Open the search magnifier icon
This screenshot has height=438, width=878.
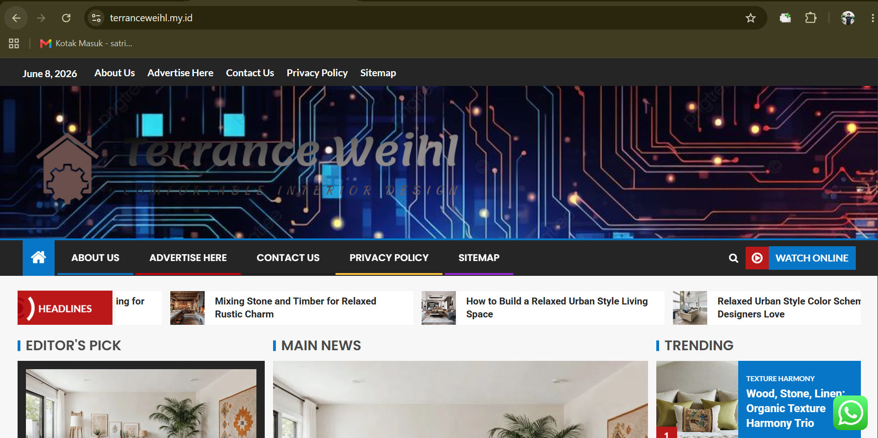733,258
